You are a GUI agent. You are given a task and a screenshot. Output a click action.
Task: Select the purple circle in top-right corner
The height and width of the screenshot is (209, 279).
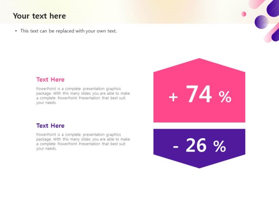[x=261, y=22]
